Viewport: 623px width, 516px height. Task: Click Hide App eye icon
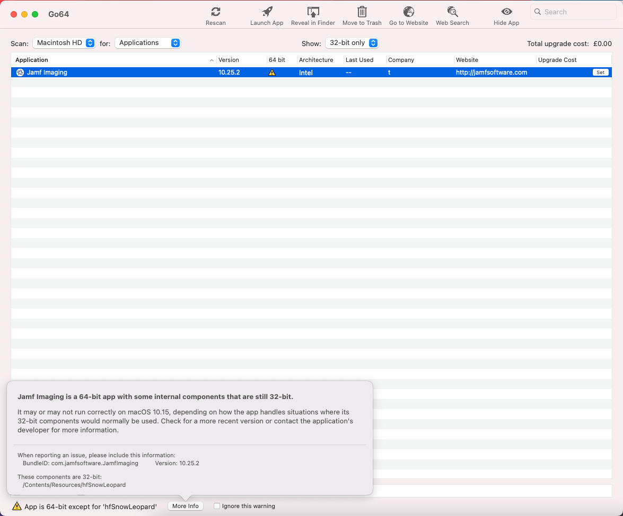pos(506,12)
